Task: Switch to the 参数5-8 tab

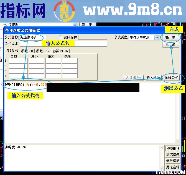Action: pos(27,51)
